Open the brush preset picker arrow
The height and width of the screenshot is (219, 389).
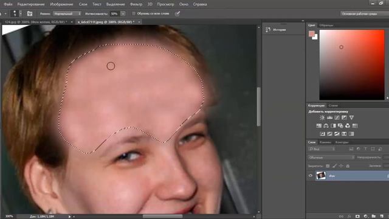point(21,13)
